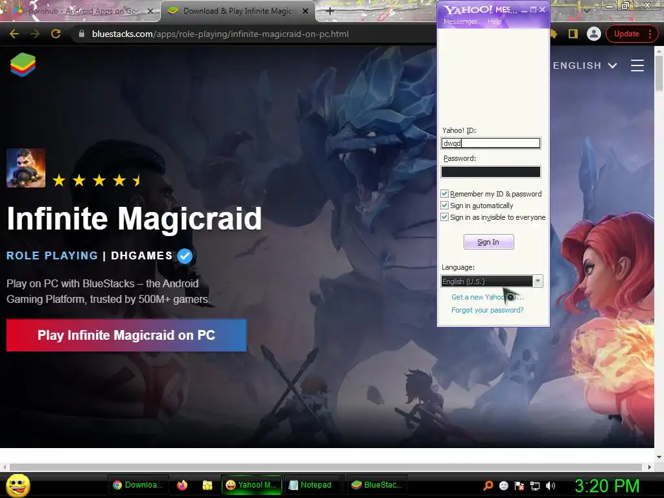This screenshot has width=664, height=498.
Task: Select the Download & Play Infinite Magicraid tab
Action: pos(237,11)
